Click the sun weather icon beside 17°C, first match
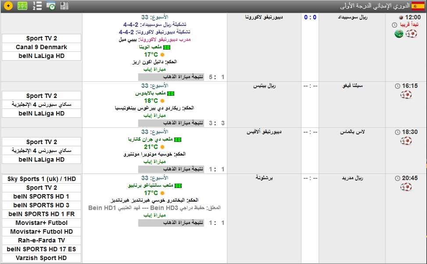The height and width of the screenshot is (264, 427). pos(162,55)
